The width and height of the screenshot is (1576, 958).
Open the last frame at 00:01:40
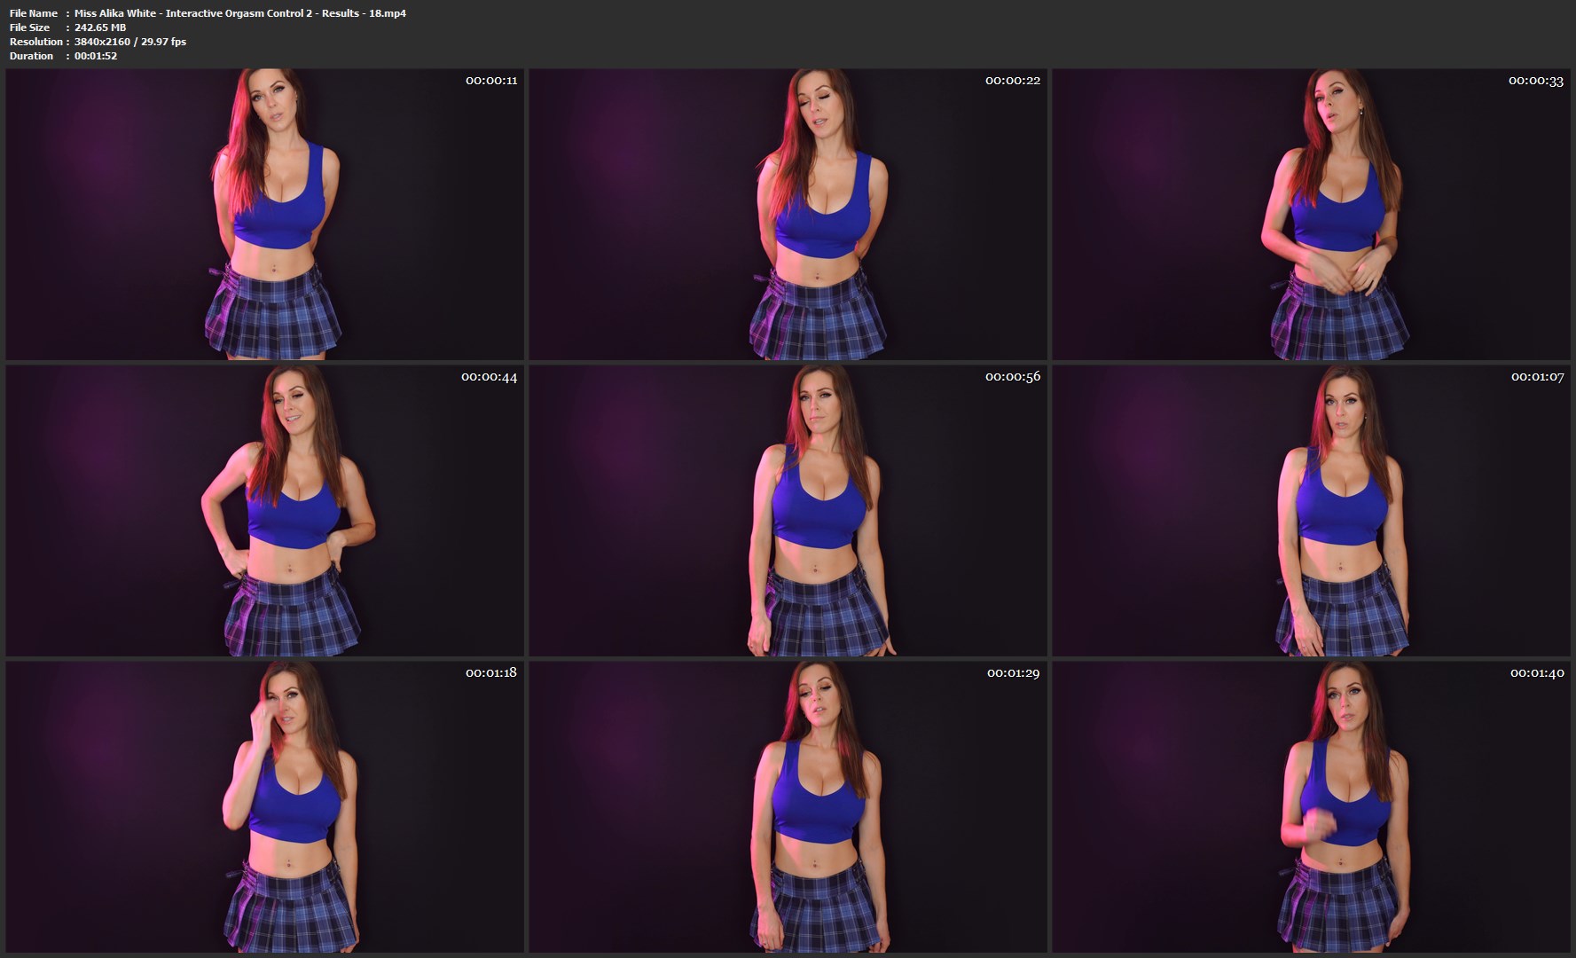(1311, 806)
